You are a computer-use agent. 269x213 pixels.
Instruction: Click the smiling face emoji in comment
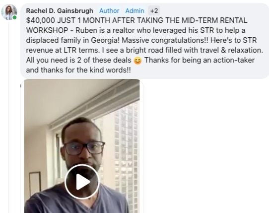pyautogui.click(x=137, y=61)
